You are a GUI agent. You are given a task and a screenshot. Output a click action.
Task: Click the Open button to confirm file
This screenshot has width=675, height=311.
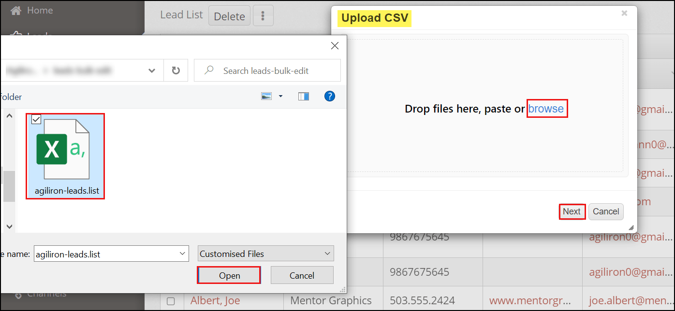229,275
